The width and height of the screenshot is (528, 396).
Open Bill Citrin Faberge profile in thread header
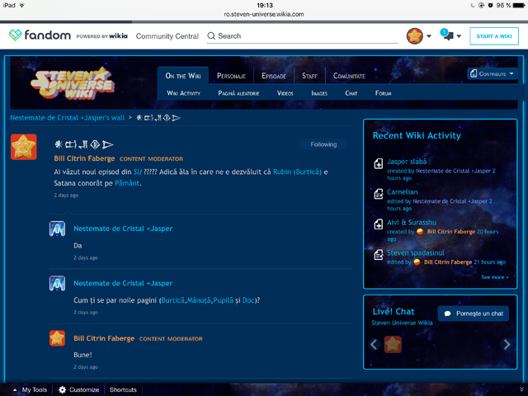84,158
